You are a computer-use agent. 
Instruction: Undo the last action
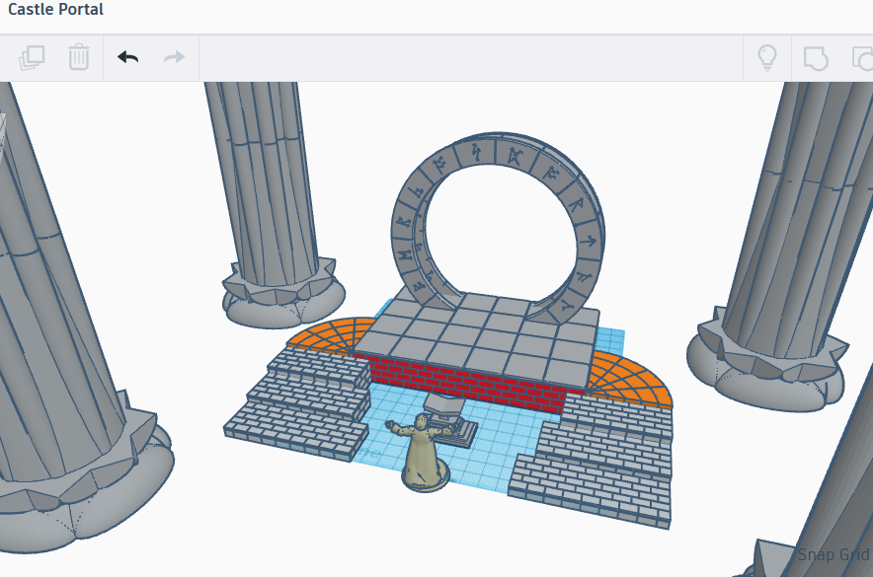pos(128,57)
